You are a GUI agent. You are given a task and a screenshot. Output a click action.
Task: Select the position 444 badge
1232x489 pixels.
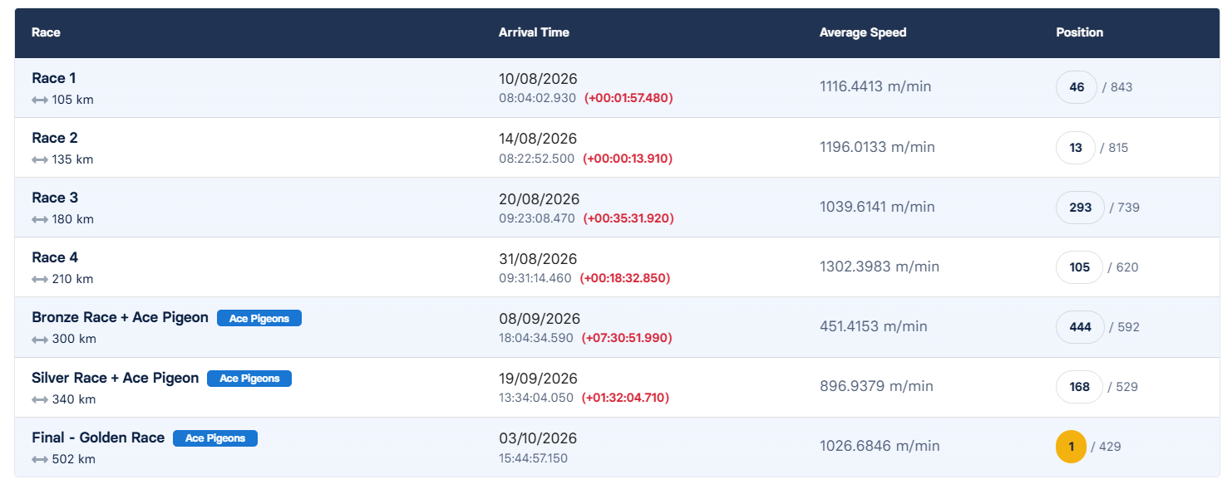1080,327
